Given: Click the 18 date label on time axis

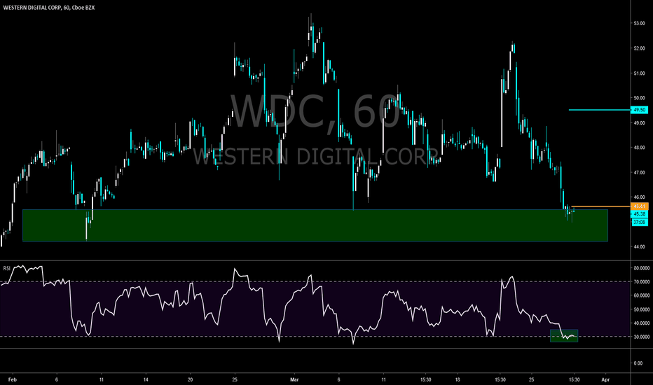Looking at the screenshot, I should [x=458, y=379].
